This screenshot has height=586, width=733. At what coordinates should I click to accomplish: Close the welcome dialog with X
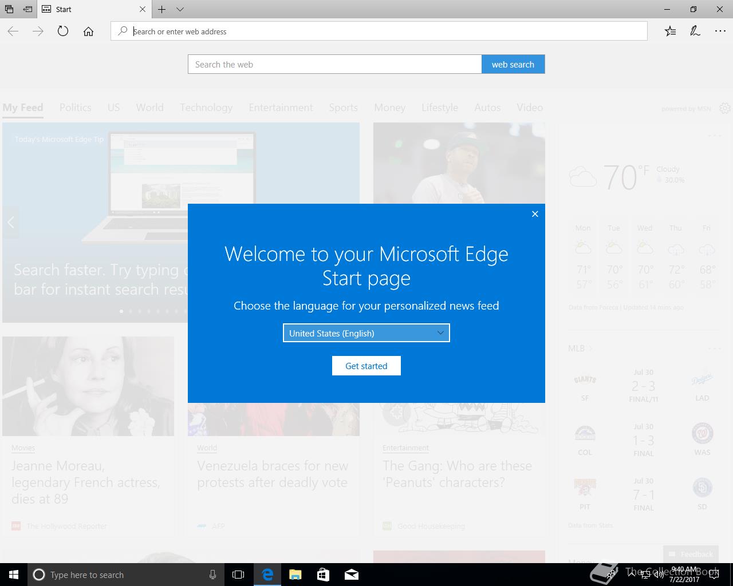(535, 213)
